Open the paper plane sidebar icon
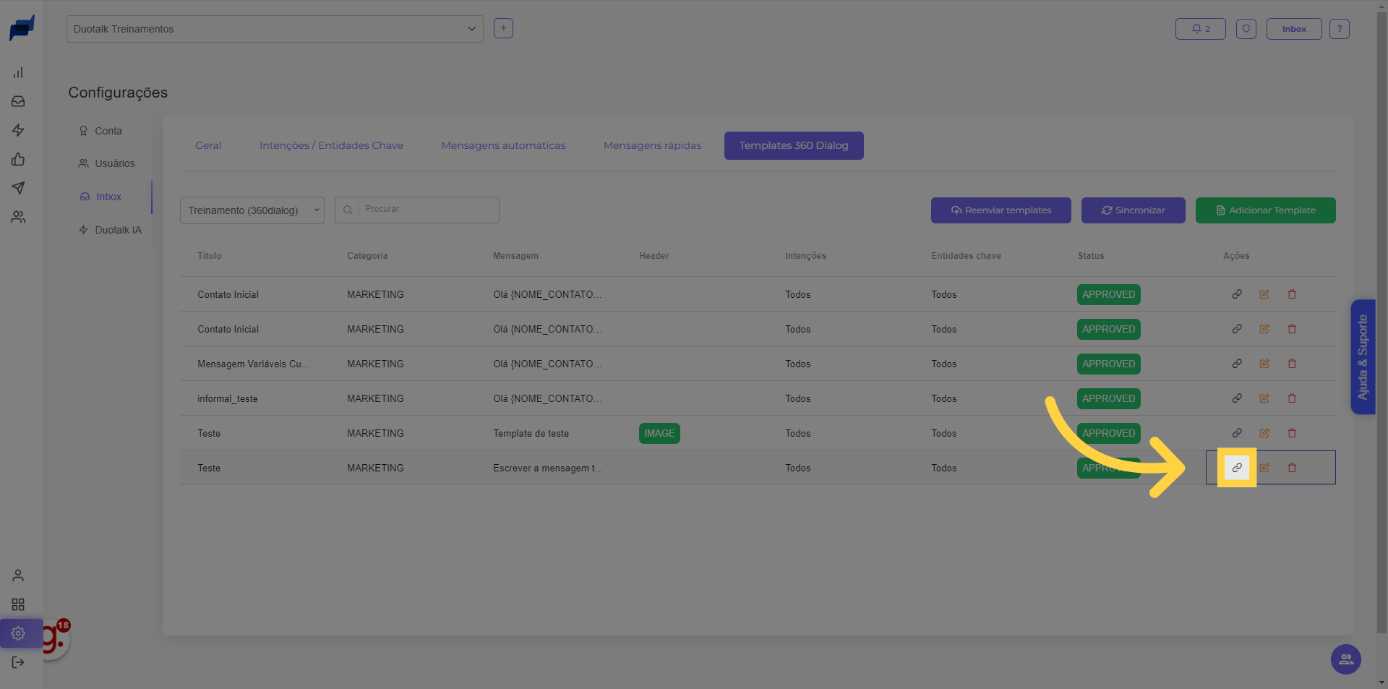The image size is (1388, 689). [18, 188]
